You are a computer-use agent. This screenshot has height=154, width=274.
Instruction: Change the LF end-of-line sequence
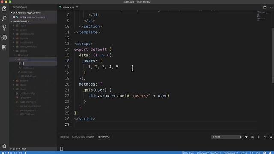point(252,153)
